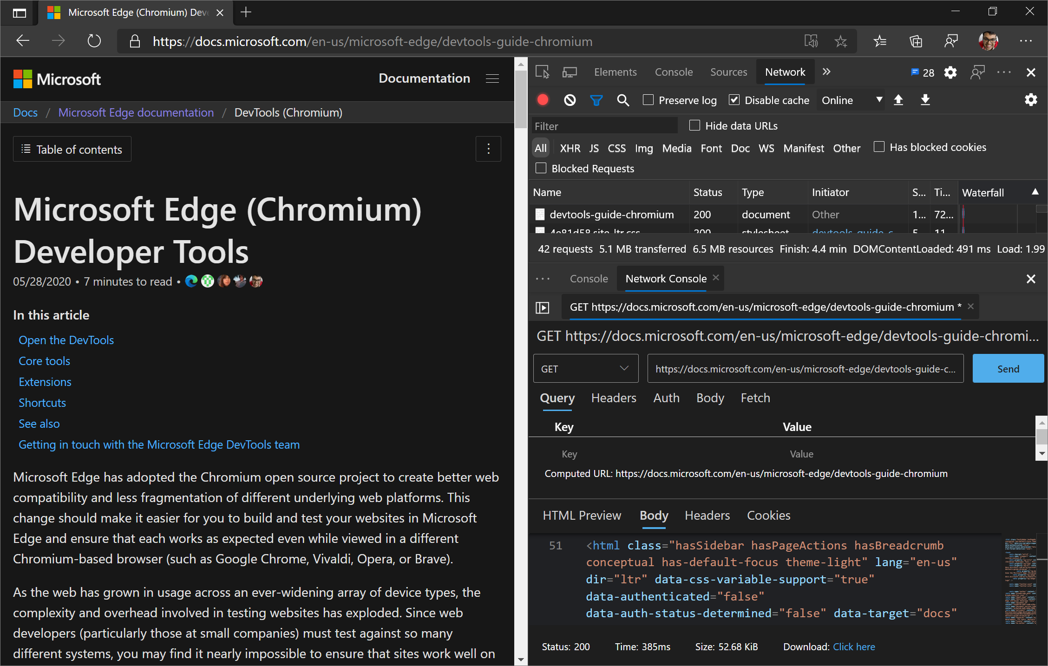Screen dimensions: 1048x666
Task: Click the Import HAR file icon
Action: coord(900,100)
